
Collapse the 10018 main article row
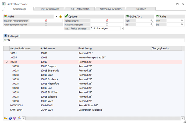6,62
